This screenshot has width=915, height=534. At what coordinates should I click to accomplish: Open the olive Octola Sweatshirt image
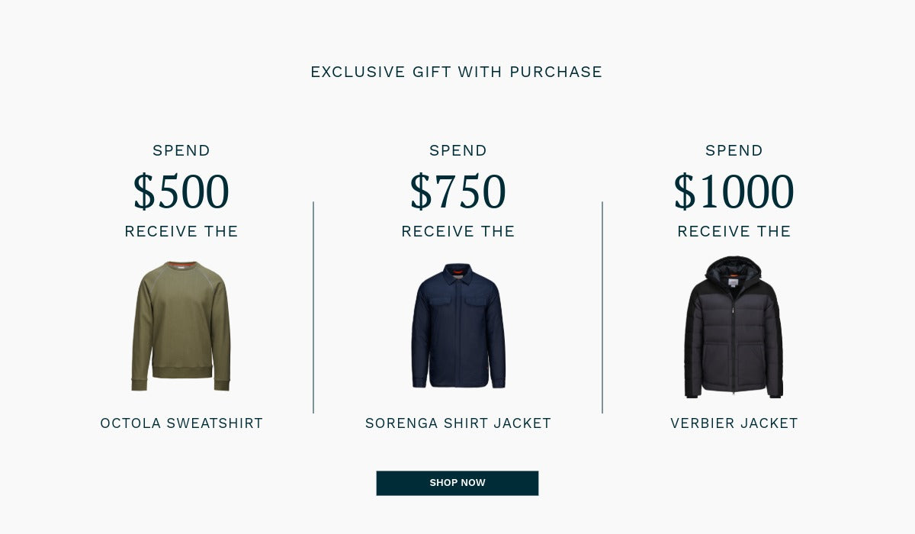(x=181, y=327)
